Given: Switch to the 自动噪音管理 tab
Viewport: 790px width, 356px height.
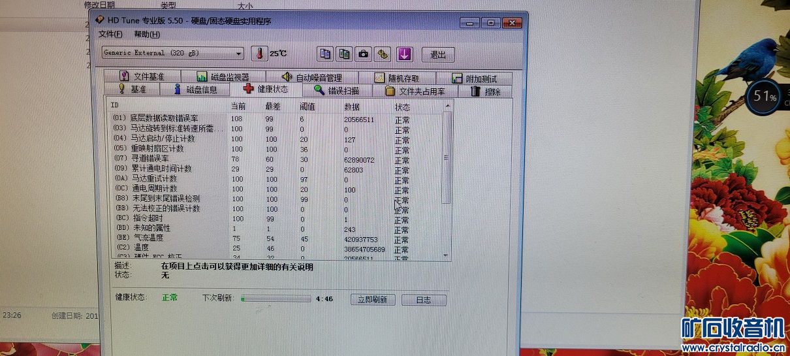Looking at the screenshot, I should (x=311, y=77).
